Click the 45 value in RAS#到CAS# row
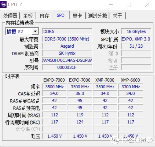 coord(80,100)
